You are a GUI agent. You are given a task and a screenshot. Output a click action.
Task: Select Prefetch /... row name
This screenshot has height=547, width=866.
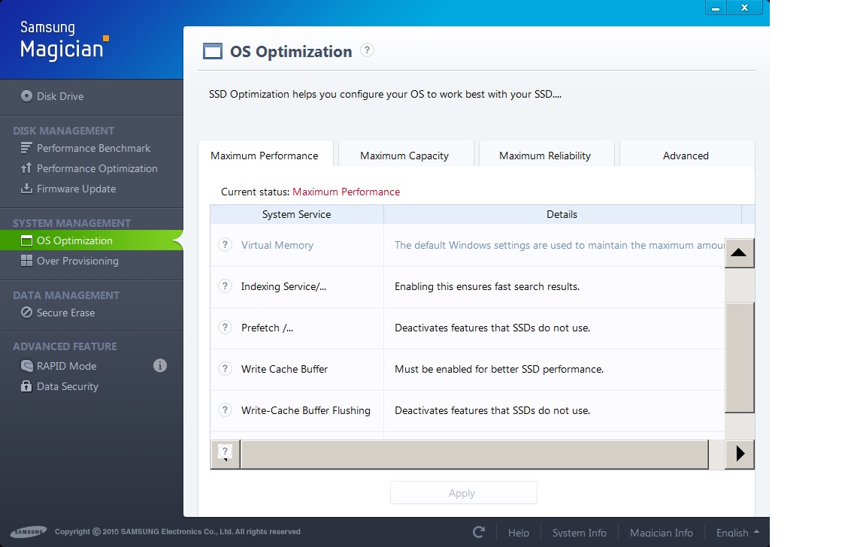coord(268,328)
